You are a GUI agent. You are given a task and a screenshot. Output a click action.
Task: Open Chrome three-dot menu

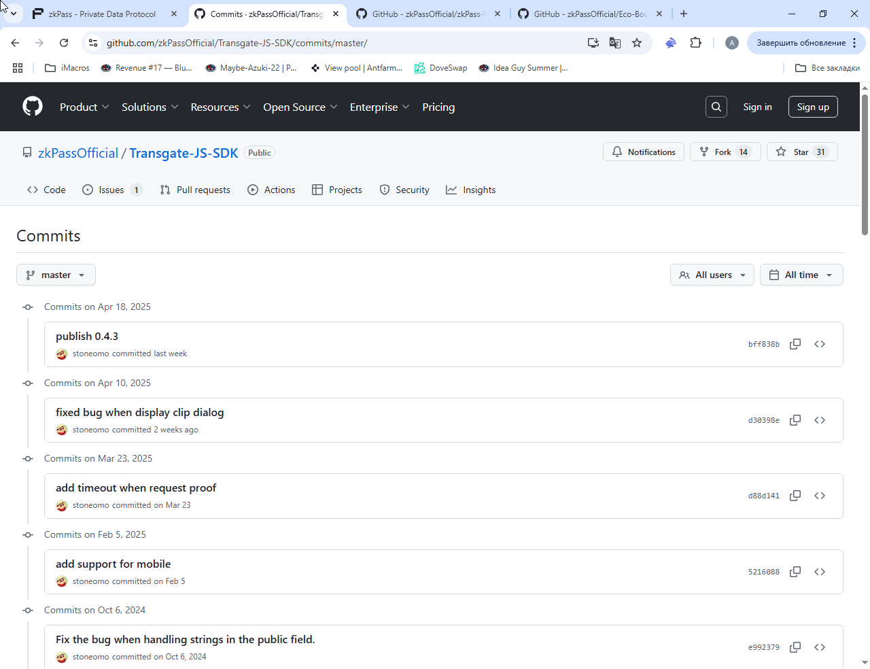pyautogui.click(x=854, y=43)
